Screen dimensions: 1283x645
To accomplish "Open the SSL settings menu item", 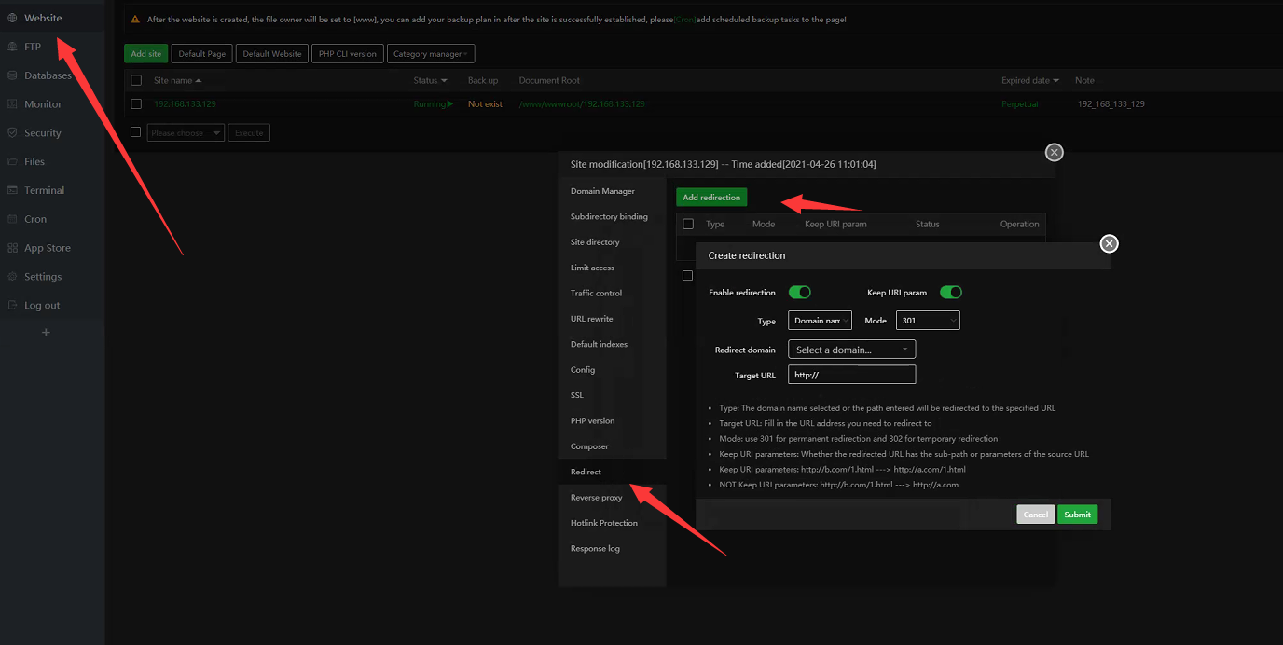I will [577, 395].
